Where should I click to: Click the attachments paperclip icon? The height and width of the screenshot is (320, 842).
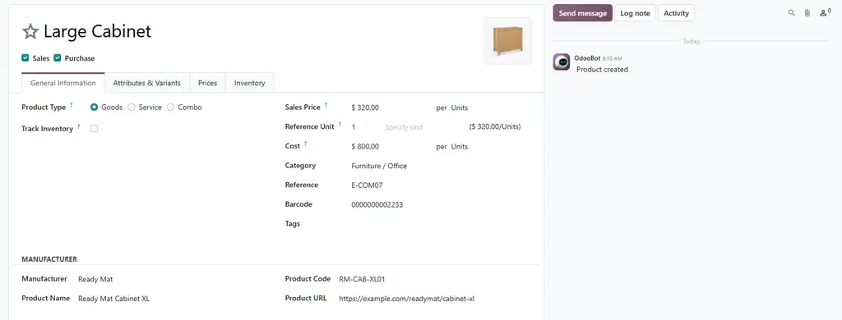(807, 13)
